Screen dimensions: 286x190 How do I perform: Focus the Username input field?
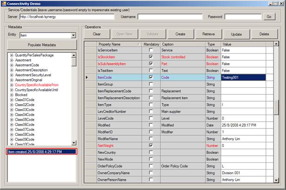[170, 17]
